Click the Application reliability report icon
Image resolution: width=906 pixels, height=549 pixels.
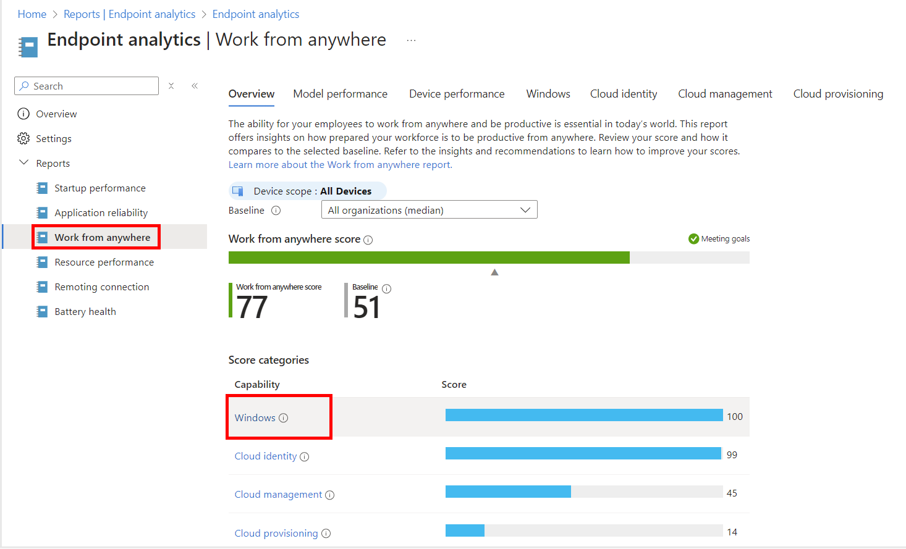42,212
